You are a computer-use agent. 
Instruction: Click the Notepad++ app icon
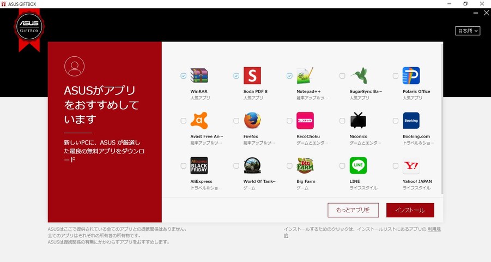click(x=305, y=76)
